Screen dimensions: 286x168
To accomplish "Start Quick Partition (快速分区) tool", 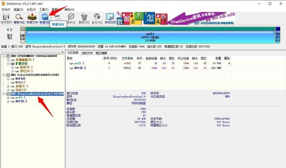I will click(45, 18).
